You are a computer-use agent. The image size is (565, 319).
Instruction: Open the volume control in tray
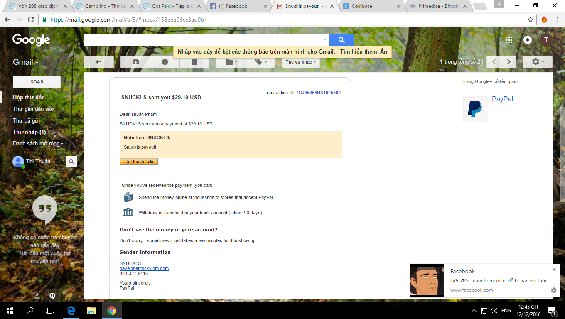click(494, 310)
